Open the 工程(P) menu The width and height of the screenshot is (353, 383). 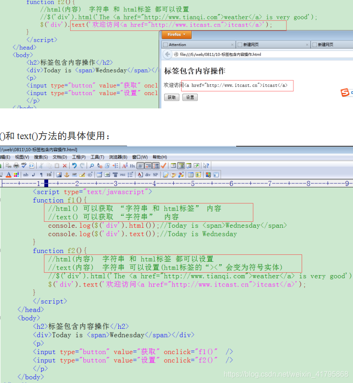tap(78, 157)
